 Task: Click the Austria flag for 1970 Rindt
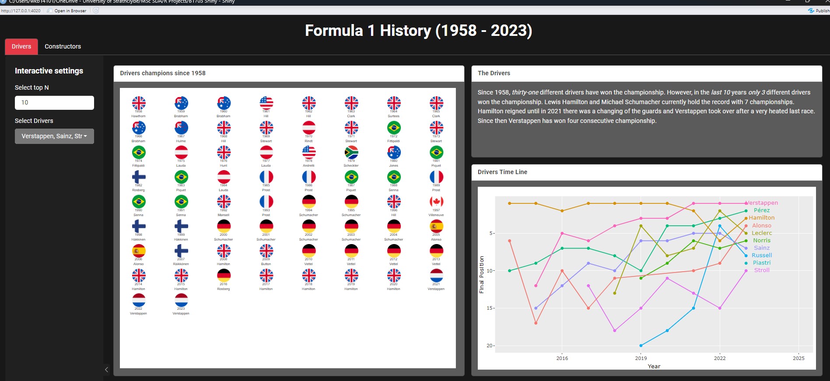click(308, 128)
